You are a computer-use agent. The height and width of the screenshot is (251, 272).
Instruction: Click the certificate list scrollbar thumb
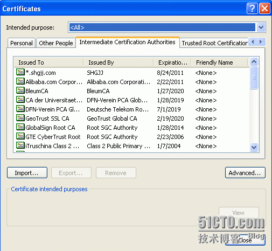(254, 78)
